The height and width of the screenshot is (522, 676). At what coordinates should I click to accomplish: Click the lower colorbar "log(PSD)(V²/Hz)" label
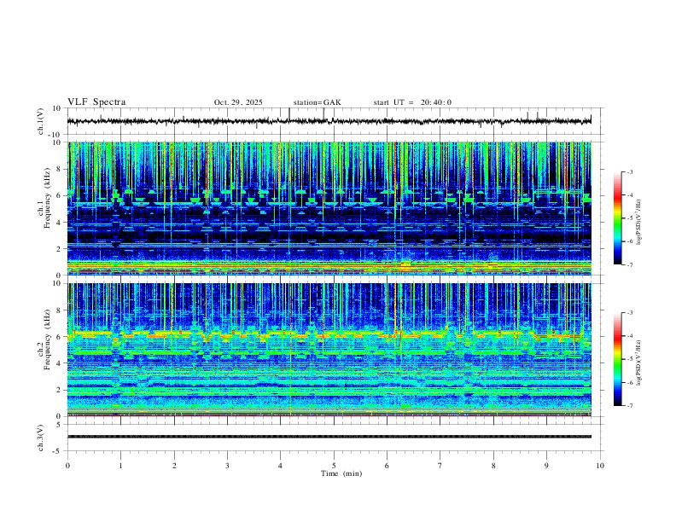638,362
